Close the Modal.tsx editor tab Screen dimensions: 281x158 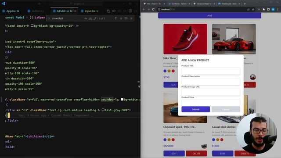point(75,11)
